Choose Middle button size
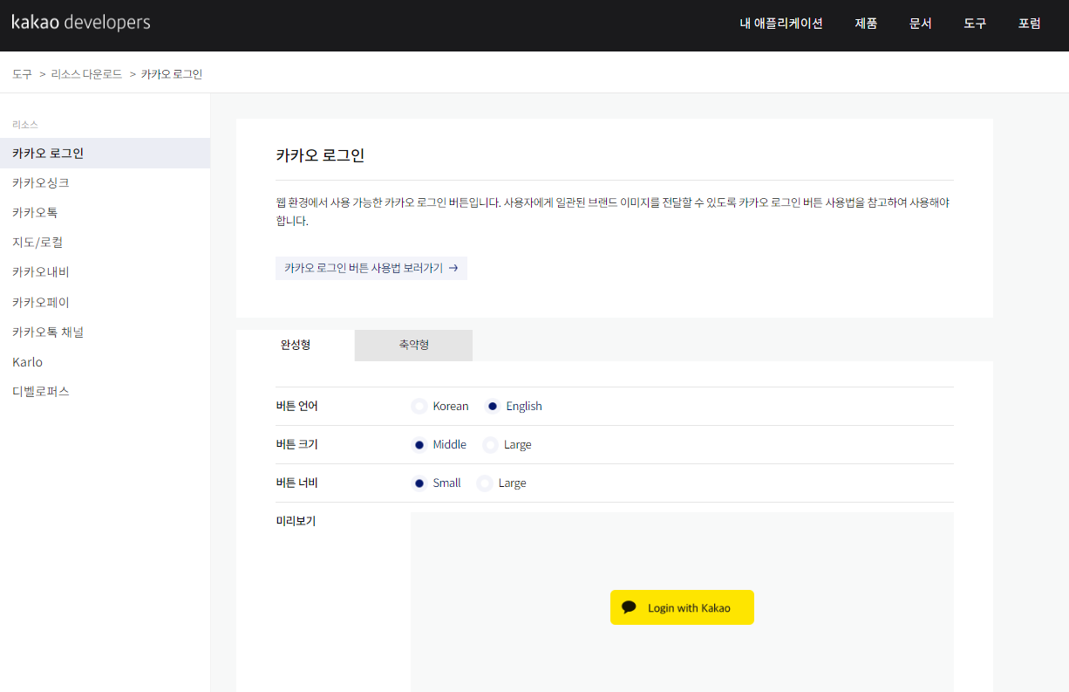This screenshot has height=692, width=1069. (x=419, y=444)
